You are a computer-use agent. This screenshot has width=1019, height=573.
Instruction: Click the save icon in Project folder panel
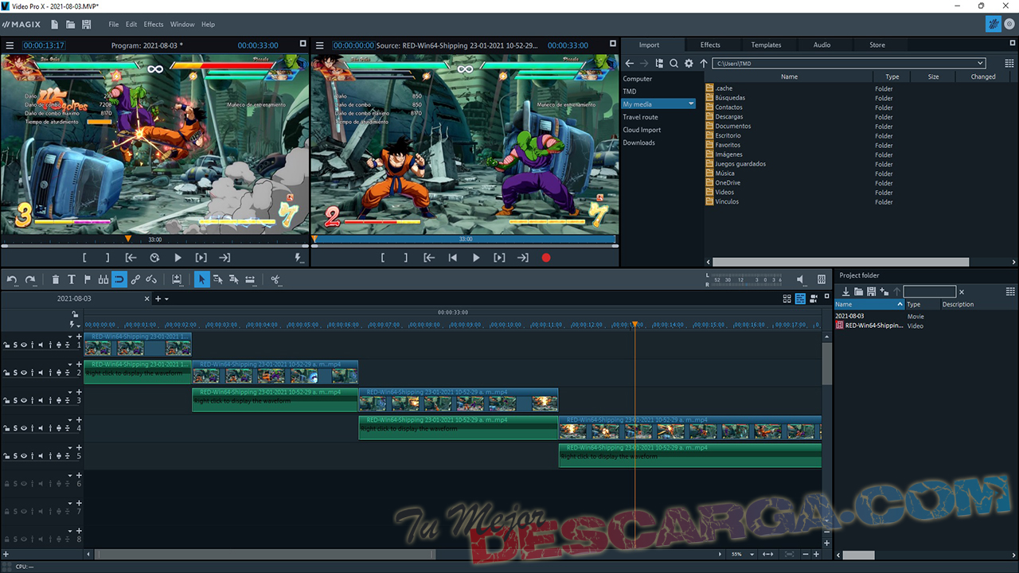coord(871,292)
